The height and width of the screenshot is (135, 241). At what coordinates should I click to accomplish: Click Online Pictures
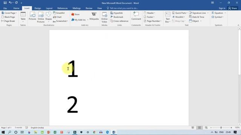(x=41, y=17)
